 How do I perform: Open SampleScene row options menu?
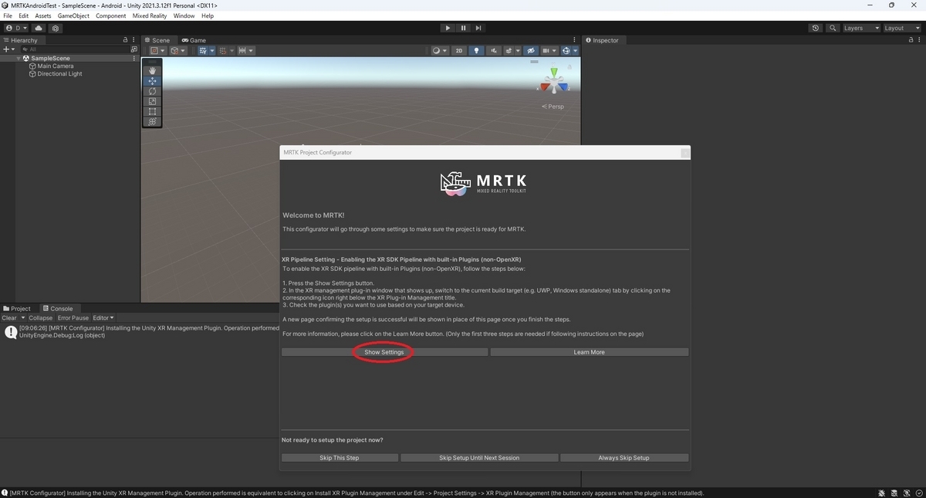[134, 58]
